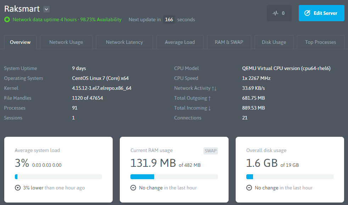Switch to the Network Usage tab
The width and height of the screenshot is (348, 205).
pyautogui.click(x=66, y=42)
